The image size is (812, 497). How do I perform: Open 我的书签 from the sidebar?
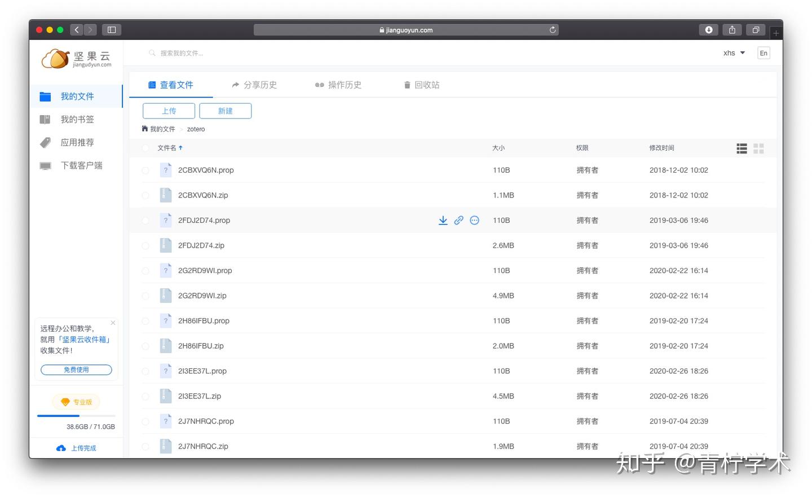[x=77, y=119]
